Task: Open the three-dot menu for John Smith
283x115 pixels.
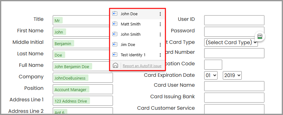Action: click(160, 34)
